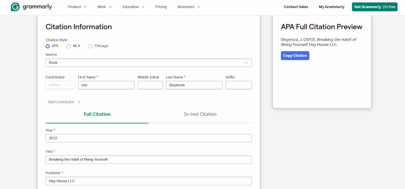405x189 pixels.
Task: Click Add Contributor
Action: point(64,102)
